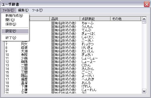Image resolution: width=151 pixels, height=98 pixels.
Task: Click the reading こーさい
Action: coord(88,41)
